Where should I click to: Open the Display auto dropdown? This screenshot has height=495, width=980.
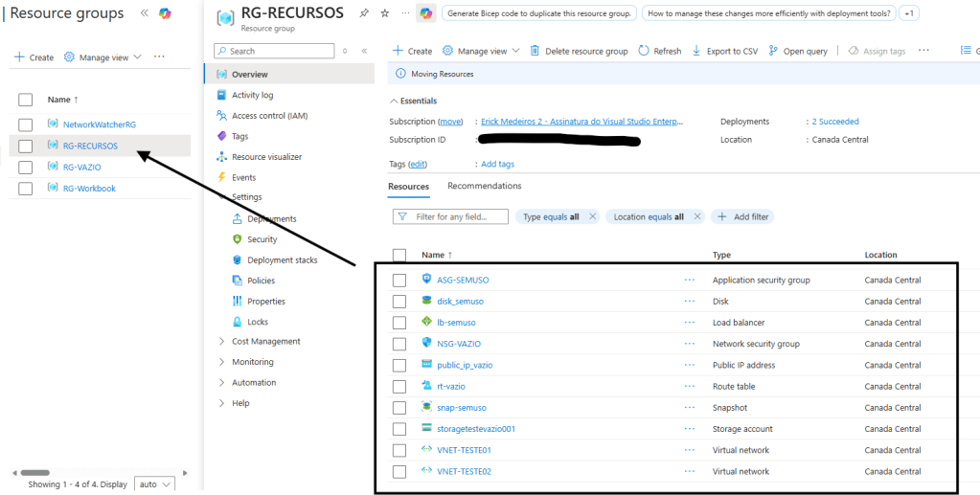[154, 484]
